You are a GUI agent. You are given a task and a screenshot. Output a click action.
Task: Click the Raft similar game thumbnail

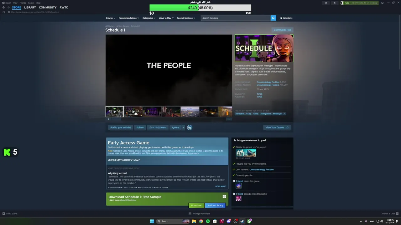246,153
